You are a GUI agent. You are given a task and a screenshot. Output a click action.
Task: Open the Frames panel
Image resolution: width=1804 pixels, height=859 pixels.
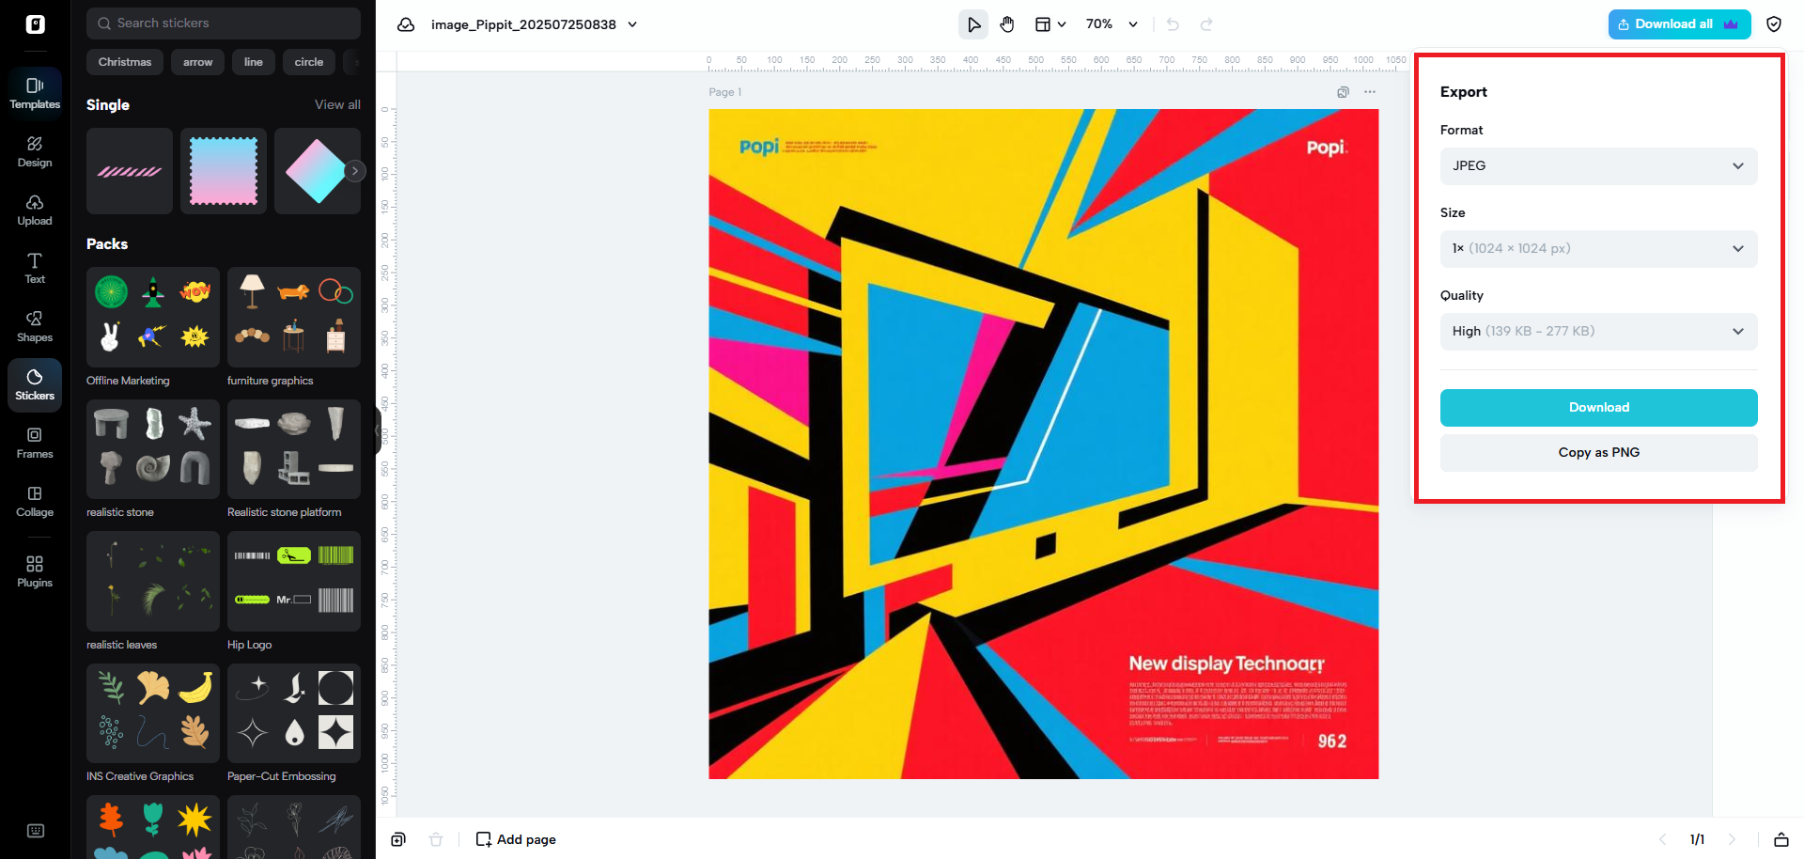34,443
